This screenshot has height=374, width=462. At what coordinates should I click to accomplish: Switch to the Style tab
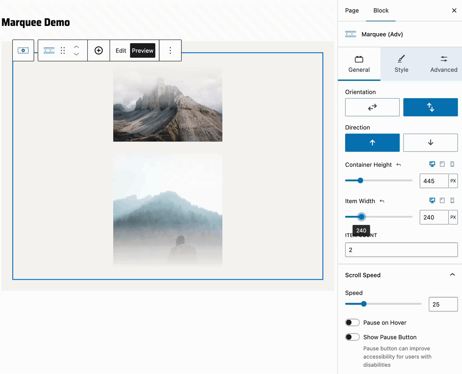pos(402,64)
